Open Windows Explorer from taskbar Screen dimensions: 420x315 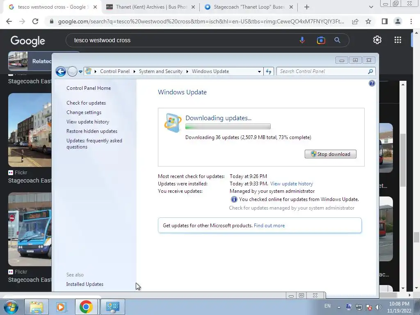point(37,307)
